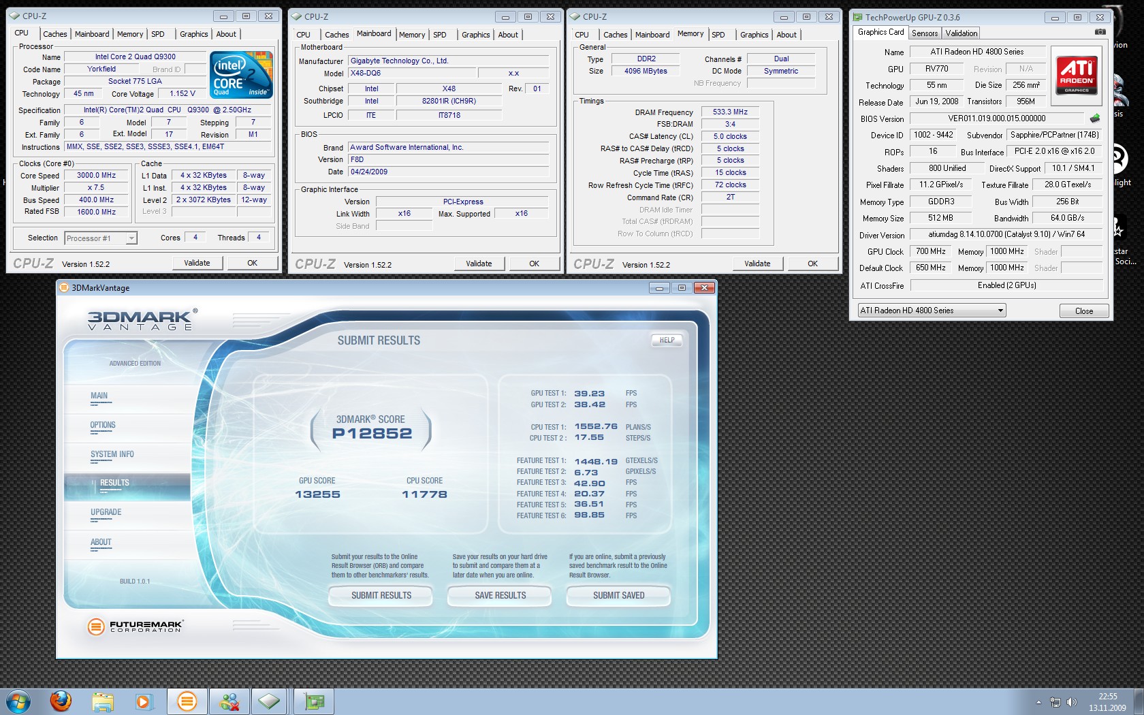Click the Futuremark Corporation logo
The image size is (1144, 715).
click(x=136, y=626)
